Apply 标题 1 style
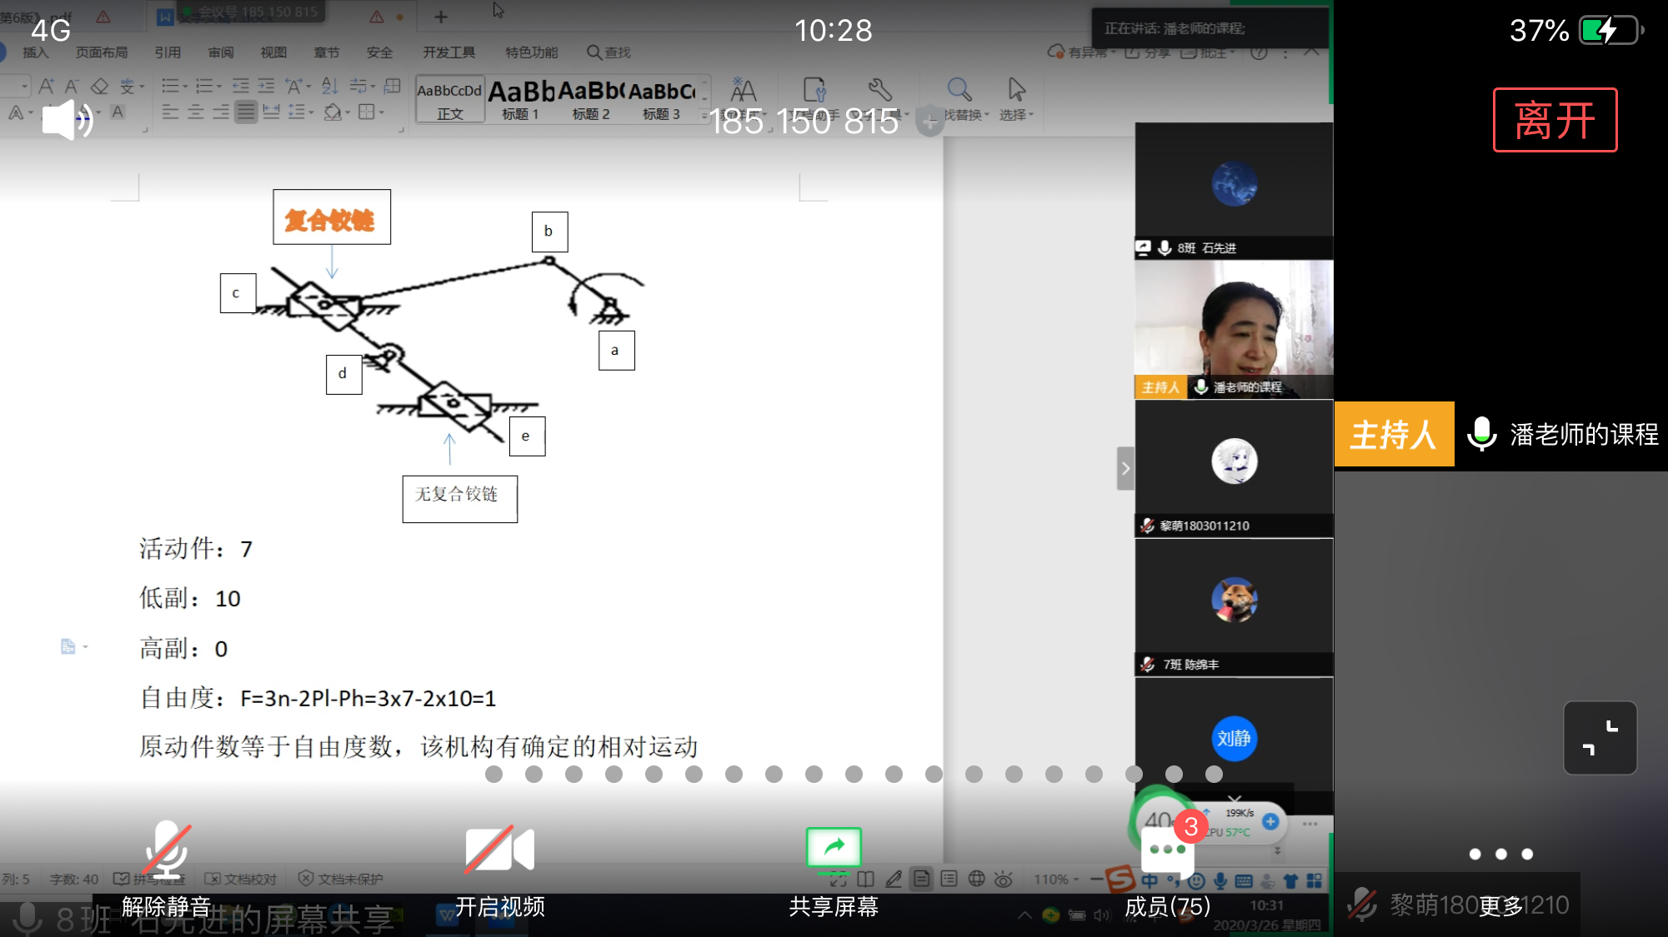 tap(521, 101)
